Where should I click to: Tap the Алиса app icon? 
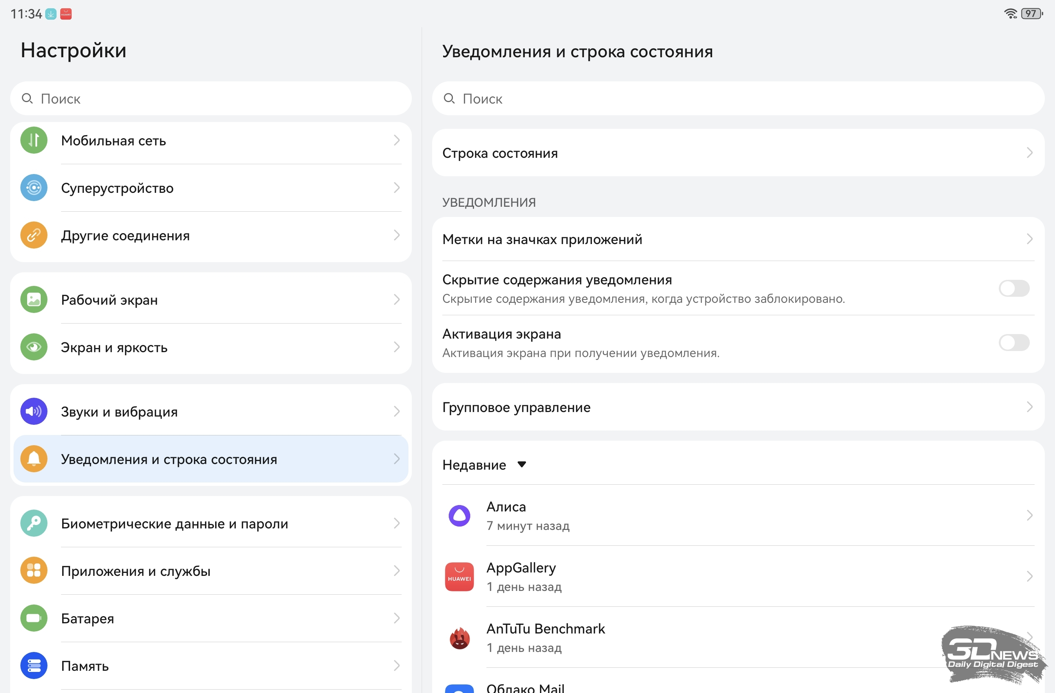[x=459, y=515]
